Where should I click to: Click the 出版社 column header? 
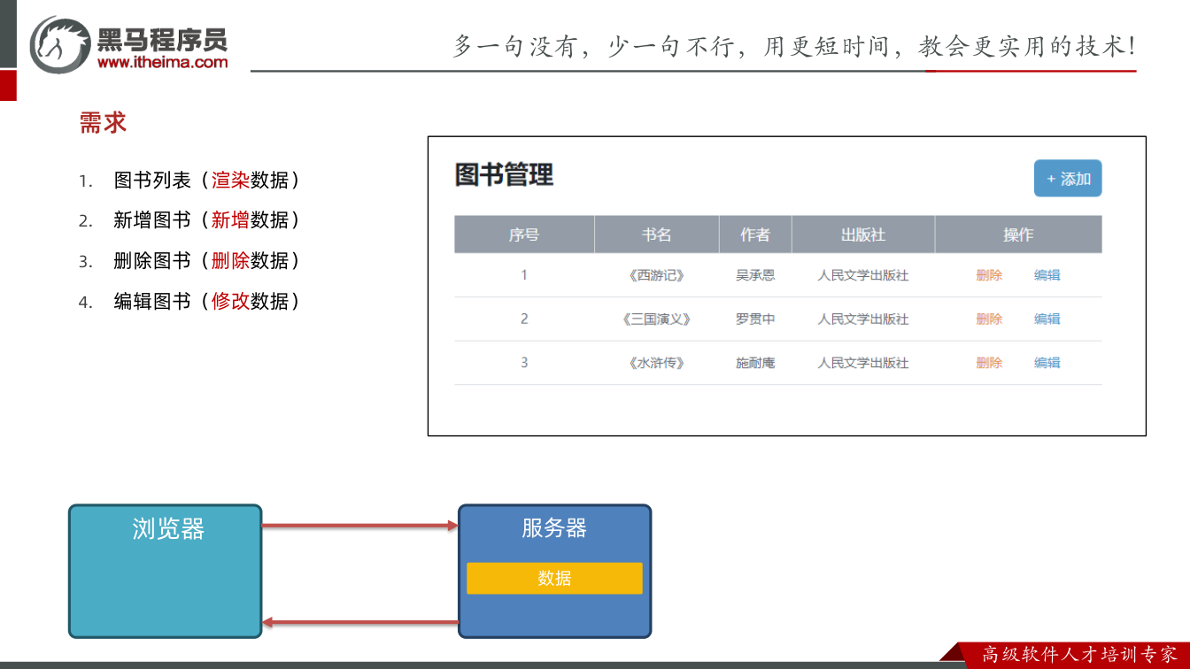point(863,235)
